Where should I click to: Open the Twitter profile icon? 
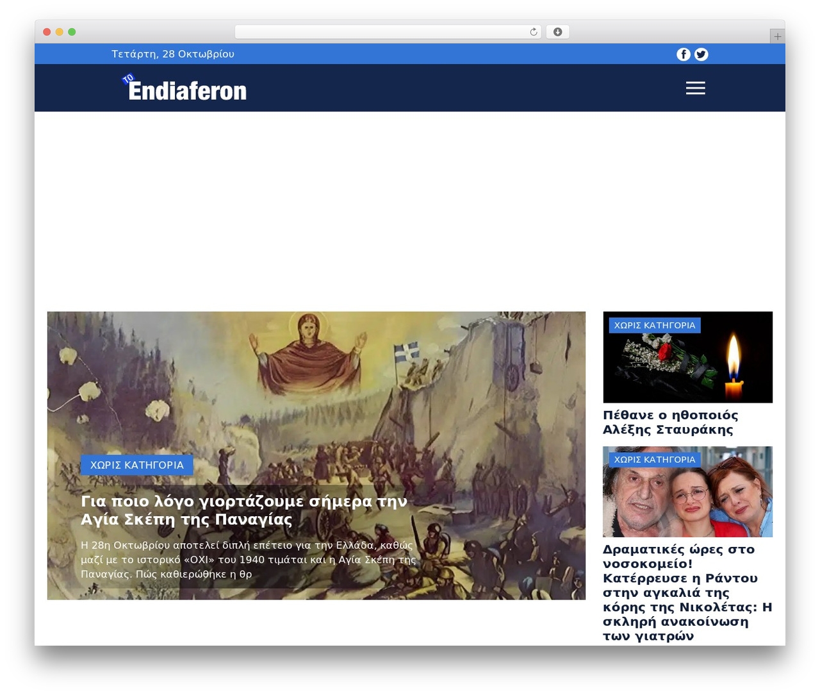click(x=701, y=54)
